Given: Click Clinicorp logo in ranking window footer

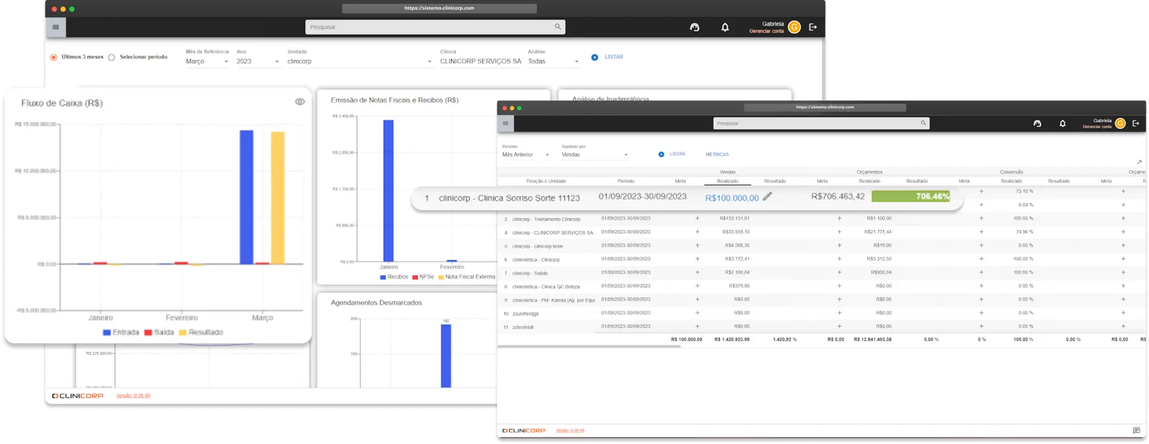Looking at the screenshot, I should point(524,431).
